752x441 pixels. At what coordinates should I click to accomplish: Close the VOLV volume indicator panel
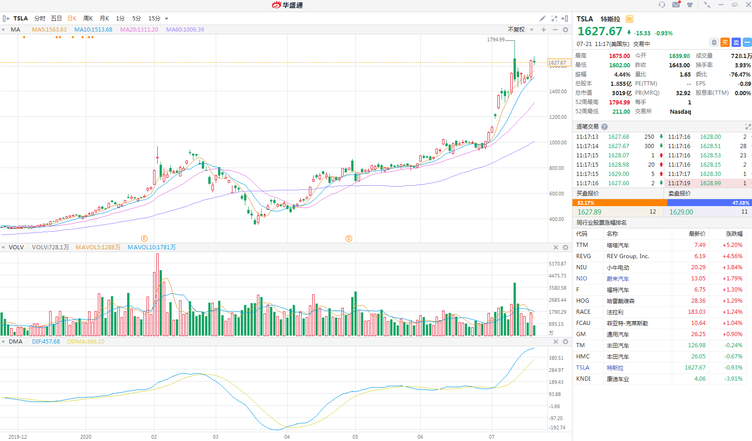(x=555, y=247)
